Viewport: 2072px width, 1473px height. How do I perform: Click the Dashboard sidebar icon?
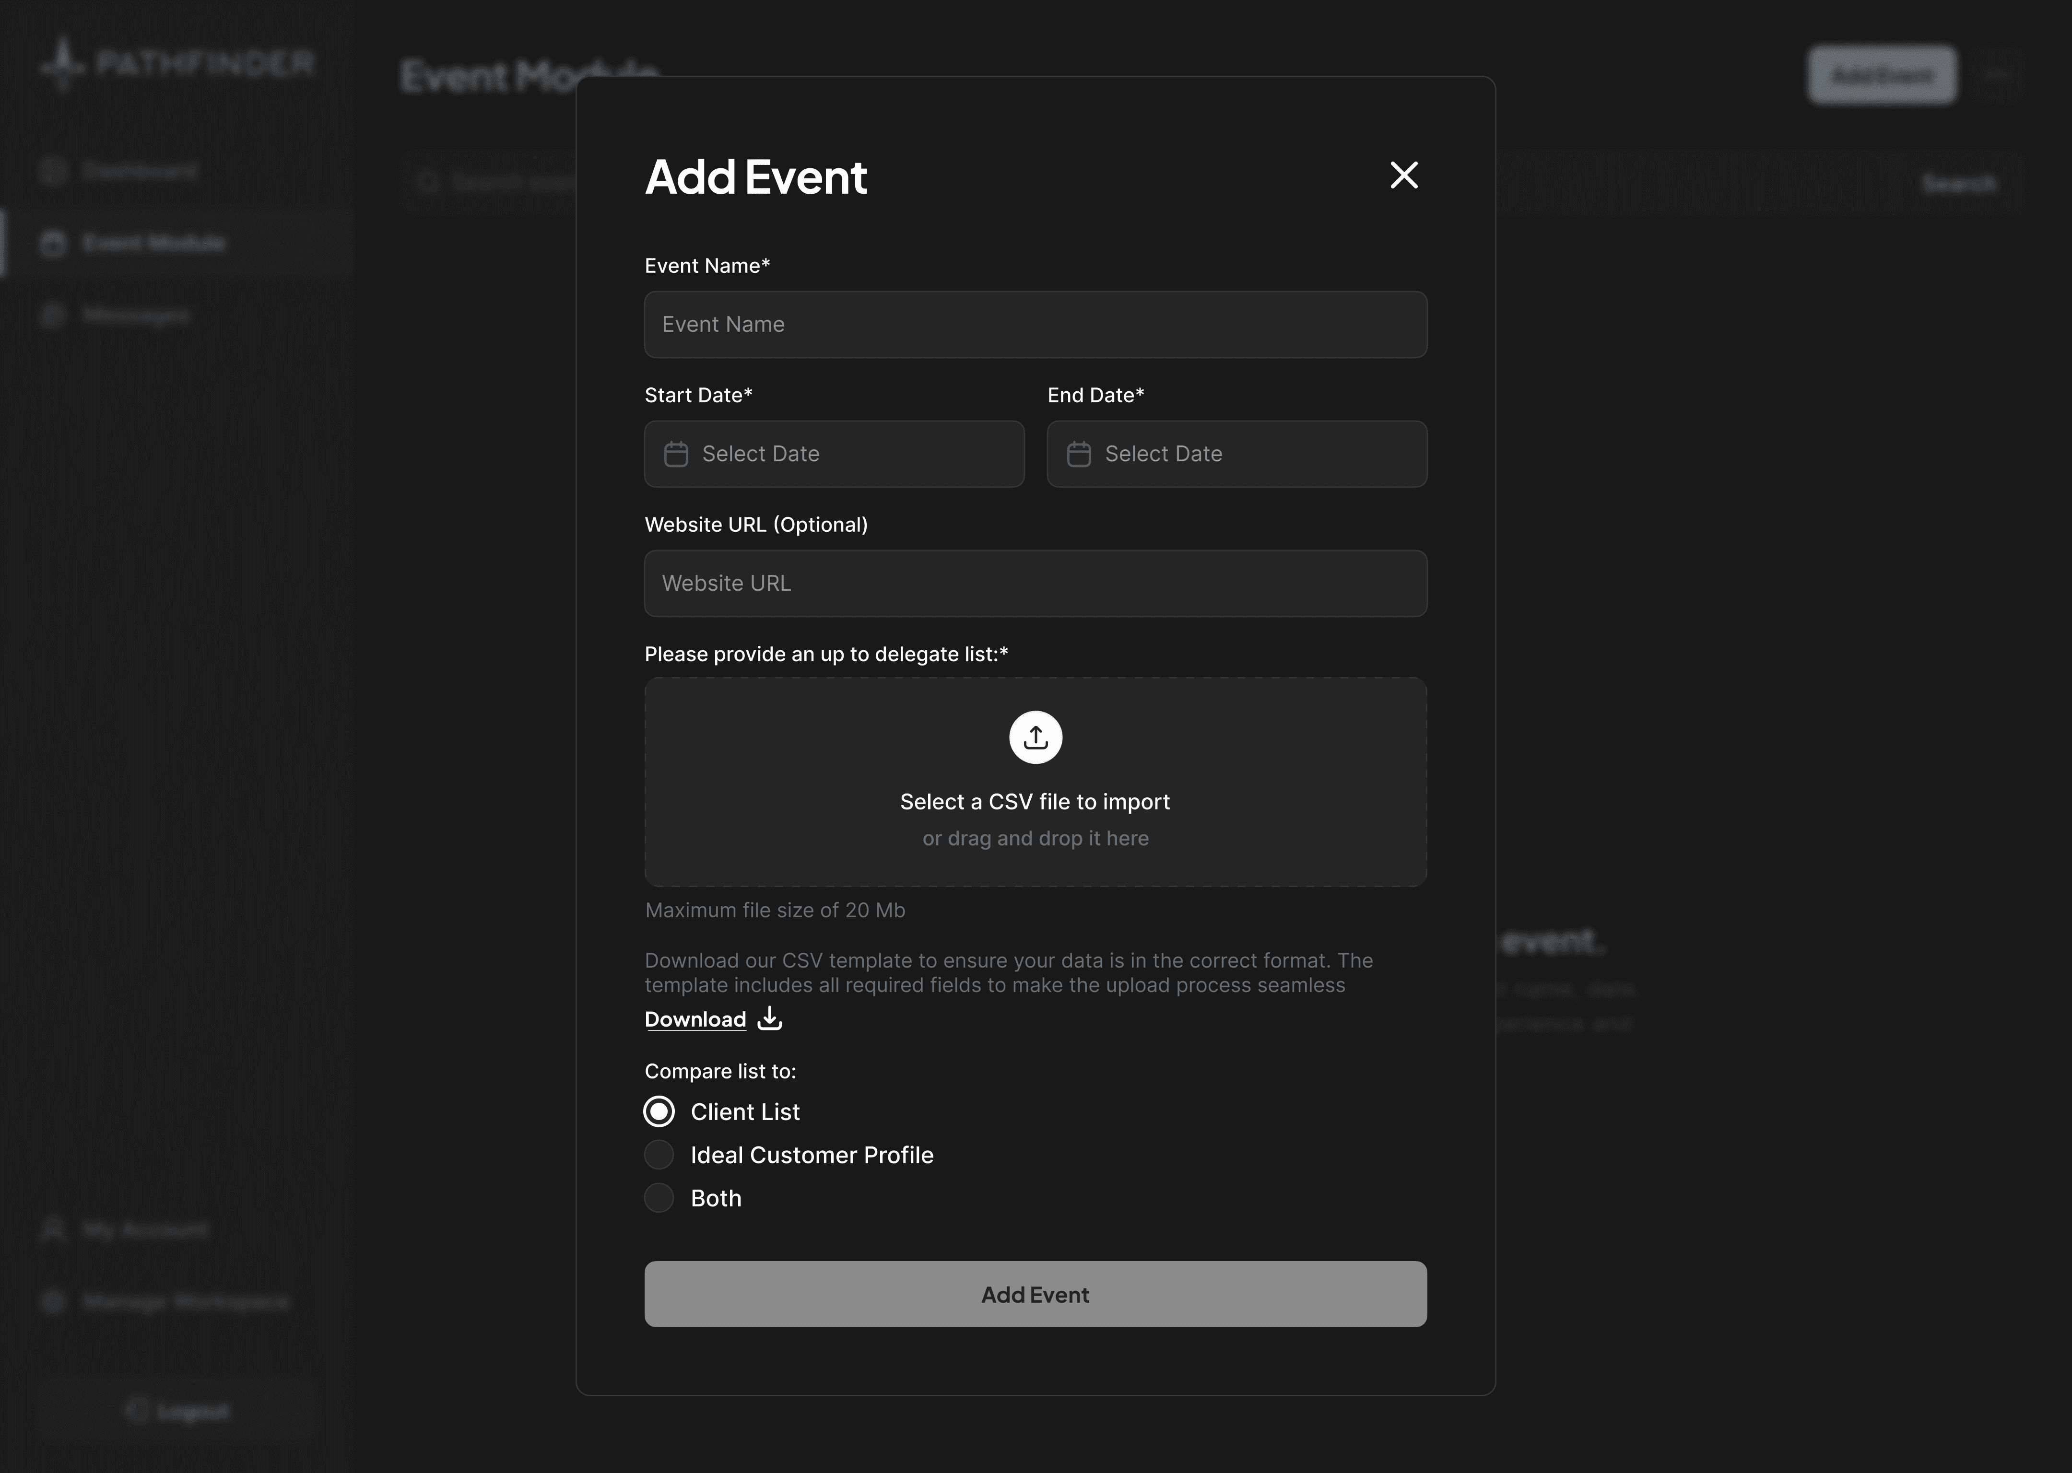tap(54, 171)
